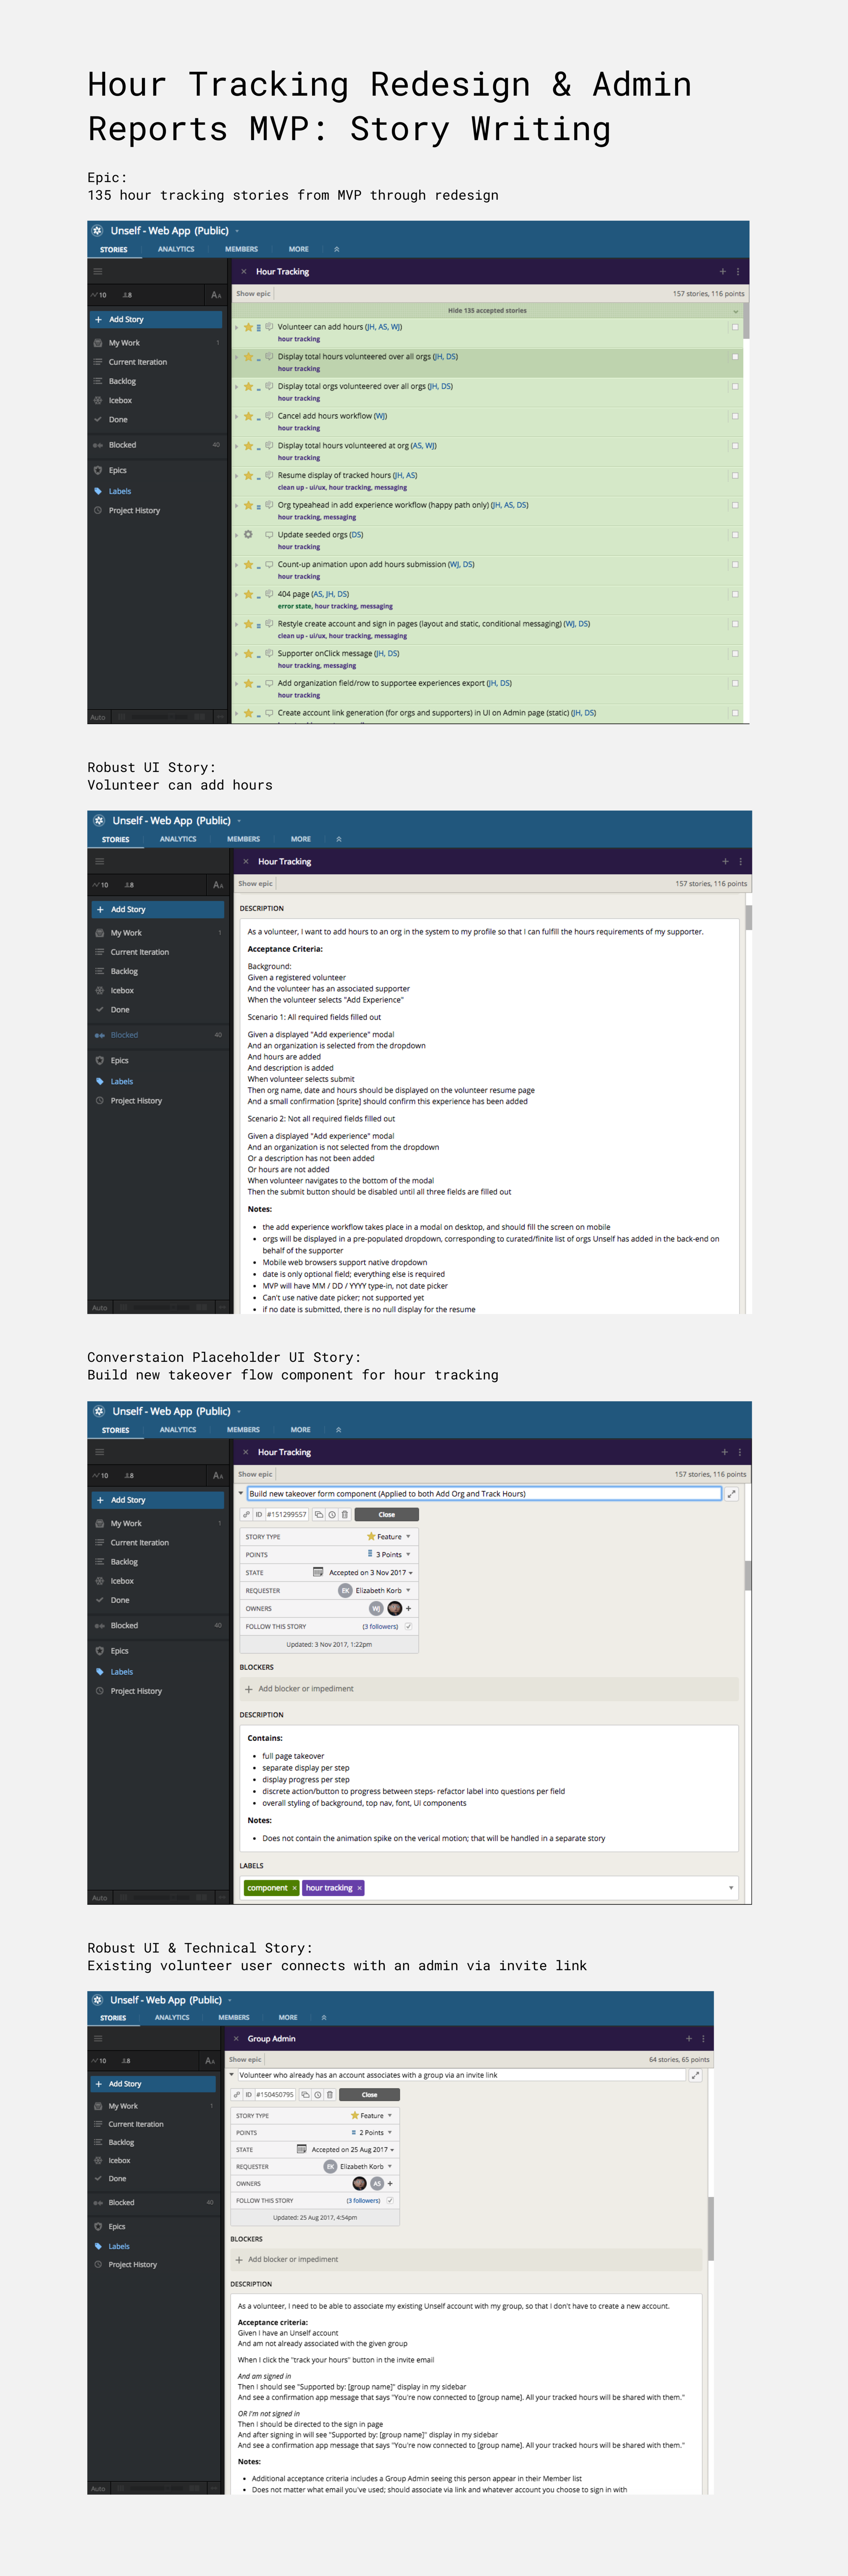Click 'Add Story' in the Group Admin screenshot sidebar
This screenshot has height=2576, width=848.
pyautogui.click(x=153, y=2084)
